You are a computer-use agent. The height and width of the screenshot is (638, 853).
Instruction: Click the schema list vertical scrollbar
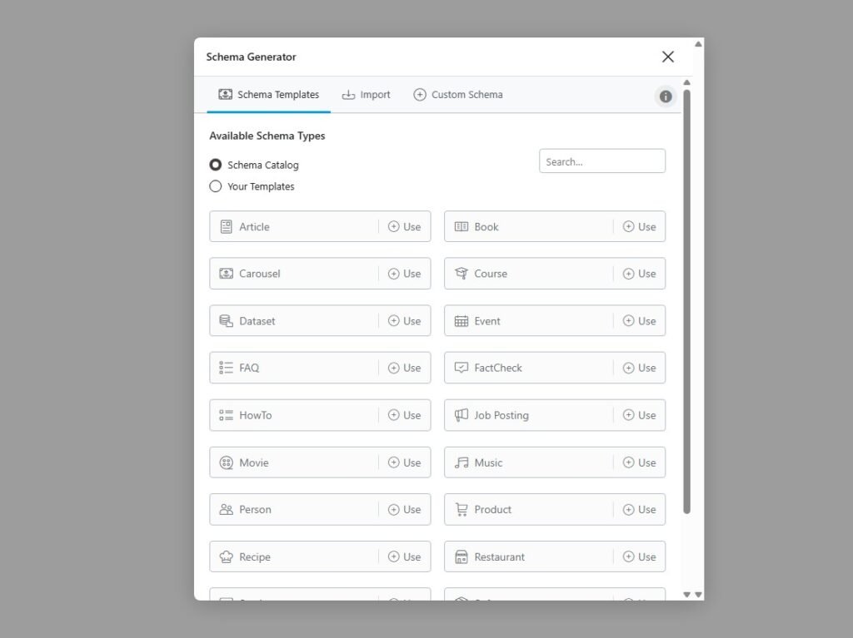click(686, 299)
